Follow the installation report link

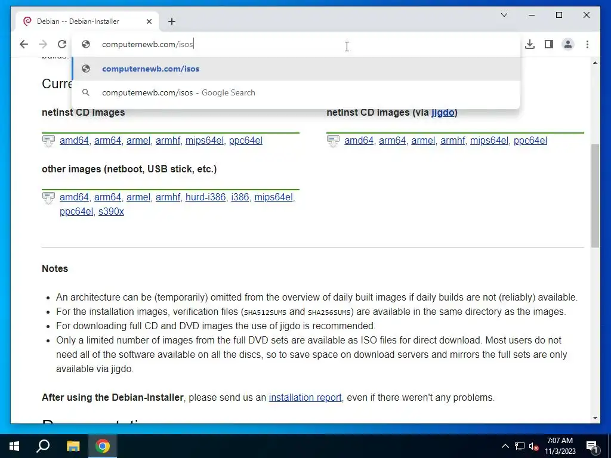coord(305,398)
